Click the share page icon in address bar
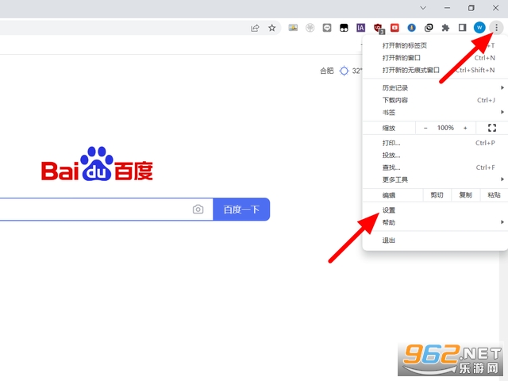Screen dimensions: 508x381 (255, 28)
